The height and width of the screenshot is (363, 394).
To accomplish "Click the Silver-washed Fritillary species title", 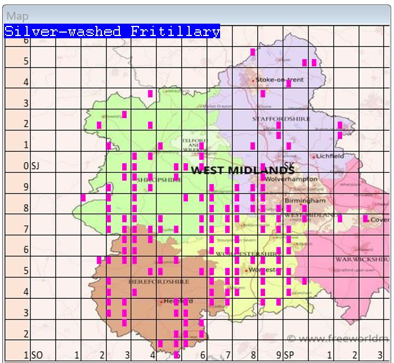I will tap(112, 32).
